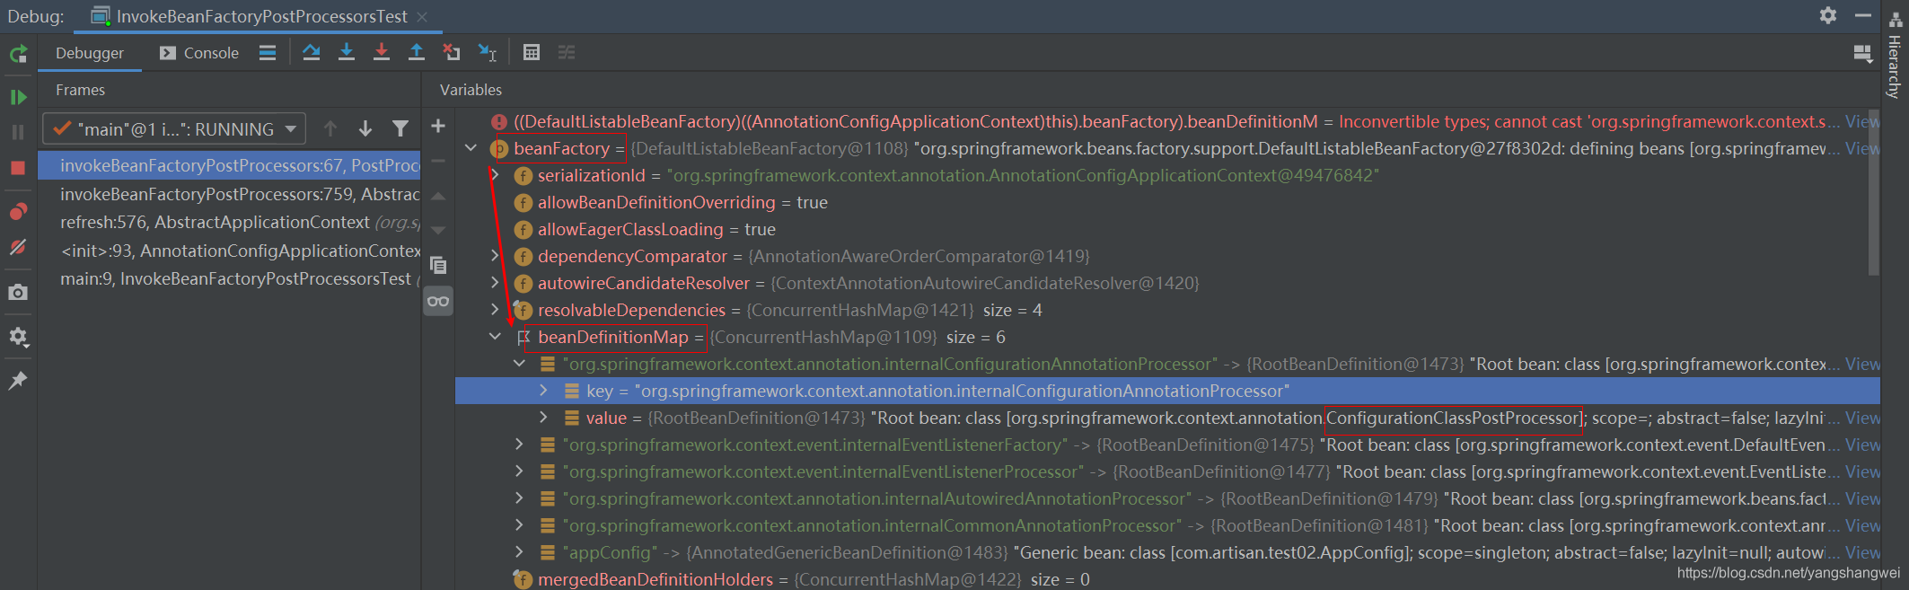Toggle the show watches glasses icon

tap(438, 301)
